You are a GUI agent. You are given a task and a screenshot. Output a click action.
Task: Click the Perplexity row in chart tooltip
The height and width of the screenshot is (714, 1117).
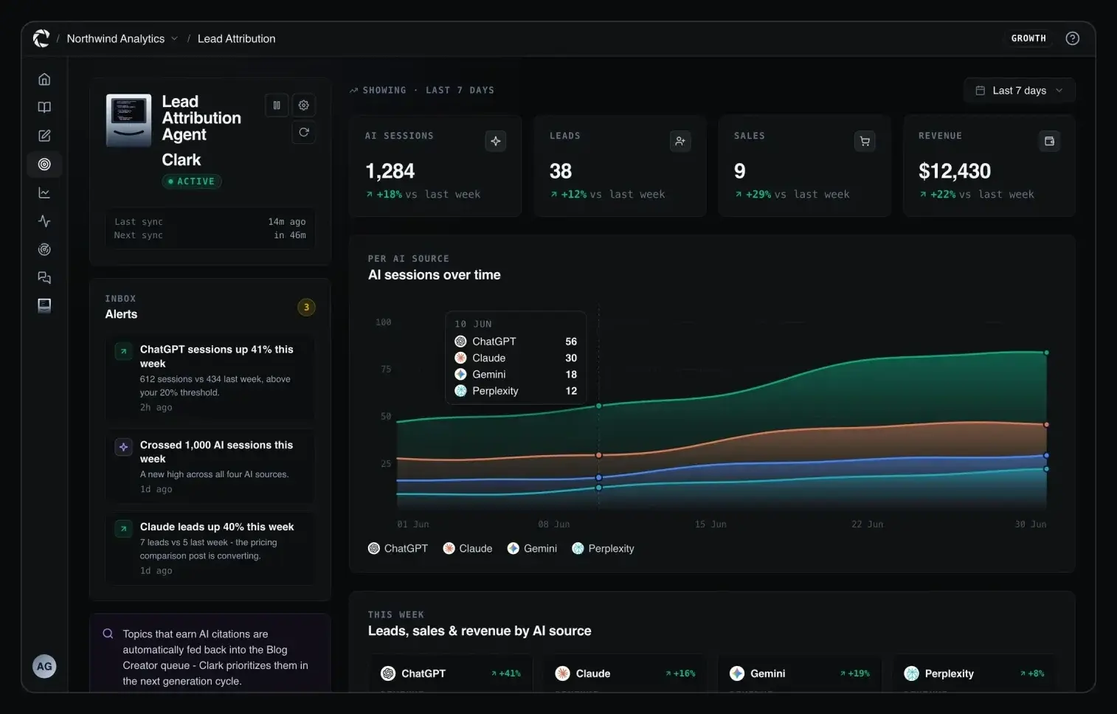(516, 391)
